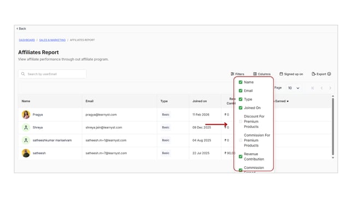352x198 pixels.
Task: Click the Export button
Action: tap(319, 74)
